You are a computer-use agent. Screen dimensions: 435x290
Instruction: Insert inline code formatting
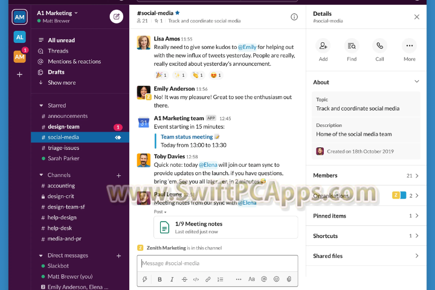click(x=196, y=279)
